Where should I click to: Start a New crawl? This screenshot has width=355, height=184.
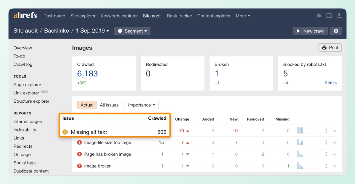click(310, 31)
